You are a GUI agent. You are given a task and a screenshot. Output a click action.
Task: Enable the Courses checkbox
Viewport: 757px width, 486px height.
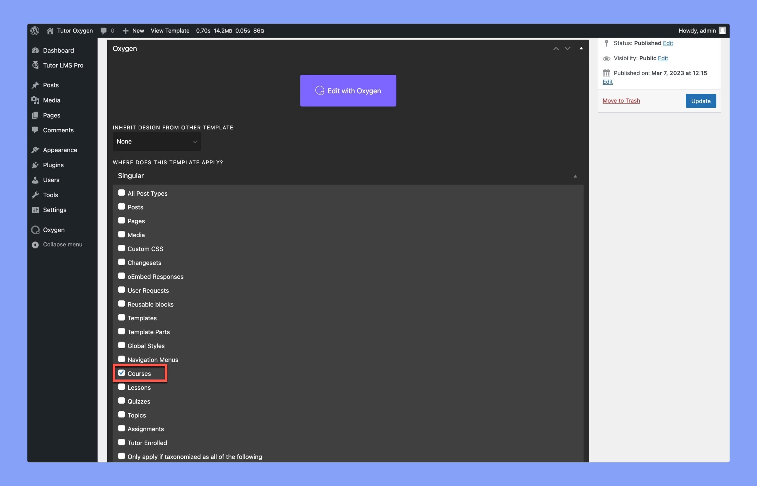121,373
